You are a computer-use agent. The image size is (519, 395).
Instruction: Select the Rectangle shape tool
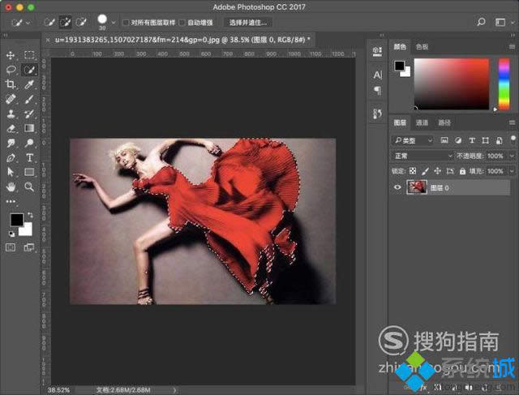[29, 172]
